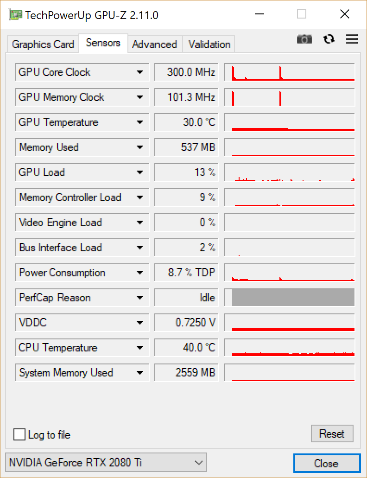
Task: Expand the Power Consumption dropdown arrow
Action: (x=139, y=273)
